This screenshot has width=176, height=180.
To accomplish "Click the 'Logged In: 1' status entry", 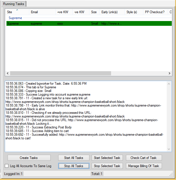I will pos(13,174).
